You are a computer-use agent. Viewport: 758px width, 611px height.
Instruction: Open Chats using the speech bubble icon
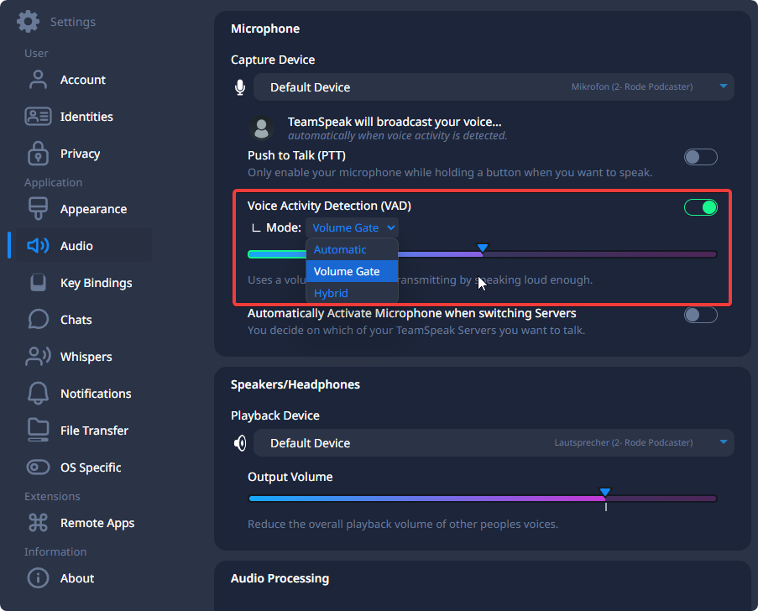tap(38, 320)
